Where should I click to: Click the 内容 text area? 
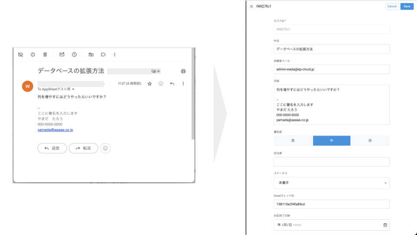tap(331, 105)
